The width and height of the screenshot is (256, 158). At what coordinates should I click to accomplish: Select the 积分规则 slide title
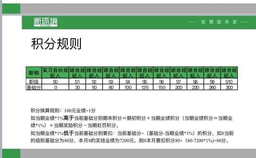click(x=56, y=44)
